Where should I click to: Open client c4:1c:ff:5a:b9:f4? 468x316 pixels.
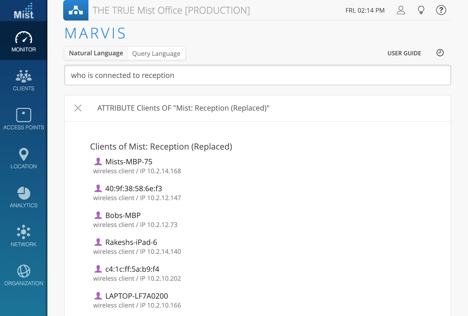click(132, 269)
